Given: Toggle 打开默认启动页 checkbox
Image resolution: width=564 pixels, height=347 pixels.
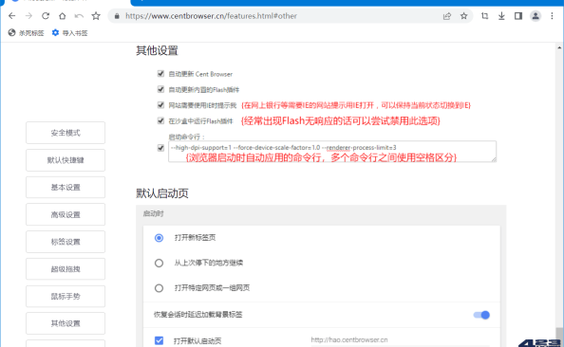Looking at the screenshot, I should click(159, 340).
